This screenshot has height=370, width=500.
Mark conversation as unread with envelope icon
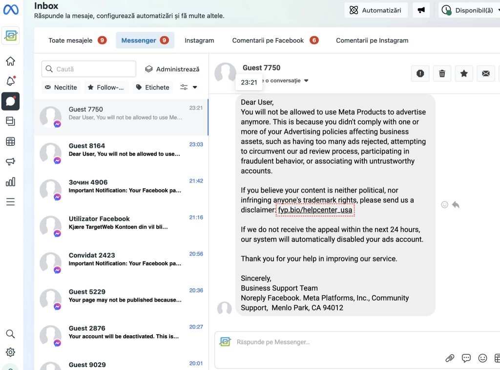(x=485, y=73)
